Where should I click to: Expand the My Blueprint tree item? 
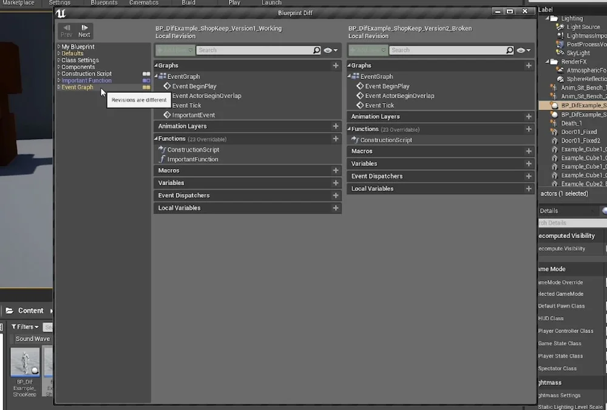coord(58,47)
